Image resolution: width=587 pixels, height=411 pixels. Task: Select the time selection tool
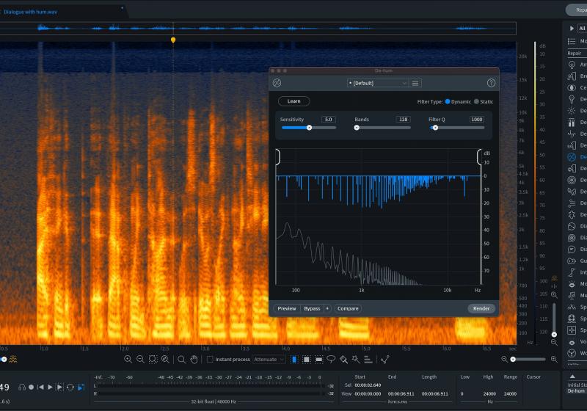point(294,360)
